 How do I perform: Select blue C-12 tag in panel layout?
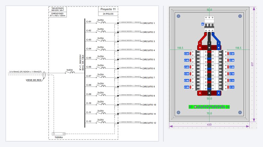click(x=232, y=87)
